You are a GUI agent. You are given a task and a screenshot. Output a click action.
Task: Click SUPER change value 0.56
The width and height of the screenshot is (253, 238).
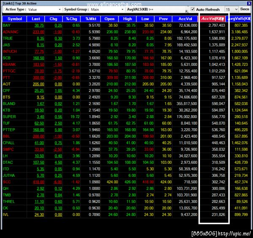pos(58,117)
